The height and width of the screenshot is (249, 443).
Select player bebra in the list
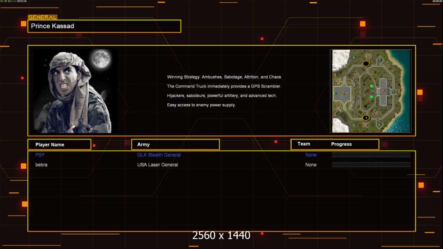(x=41, y=165)
